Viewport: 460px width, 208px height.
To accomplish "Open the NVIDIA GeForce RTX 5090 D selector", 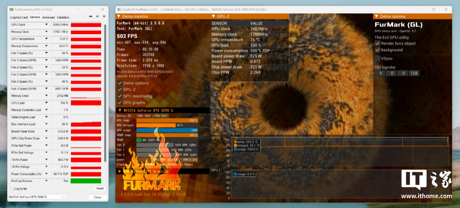I will (x=36, y=197).
